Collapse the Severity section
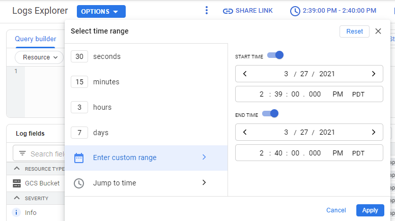This screenshot has height=221, width=395. 17,198
